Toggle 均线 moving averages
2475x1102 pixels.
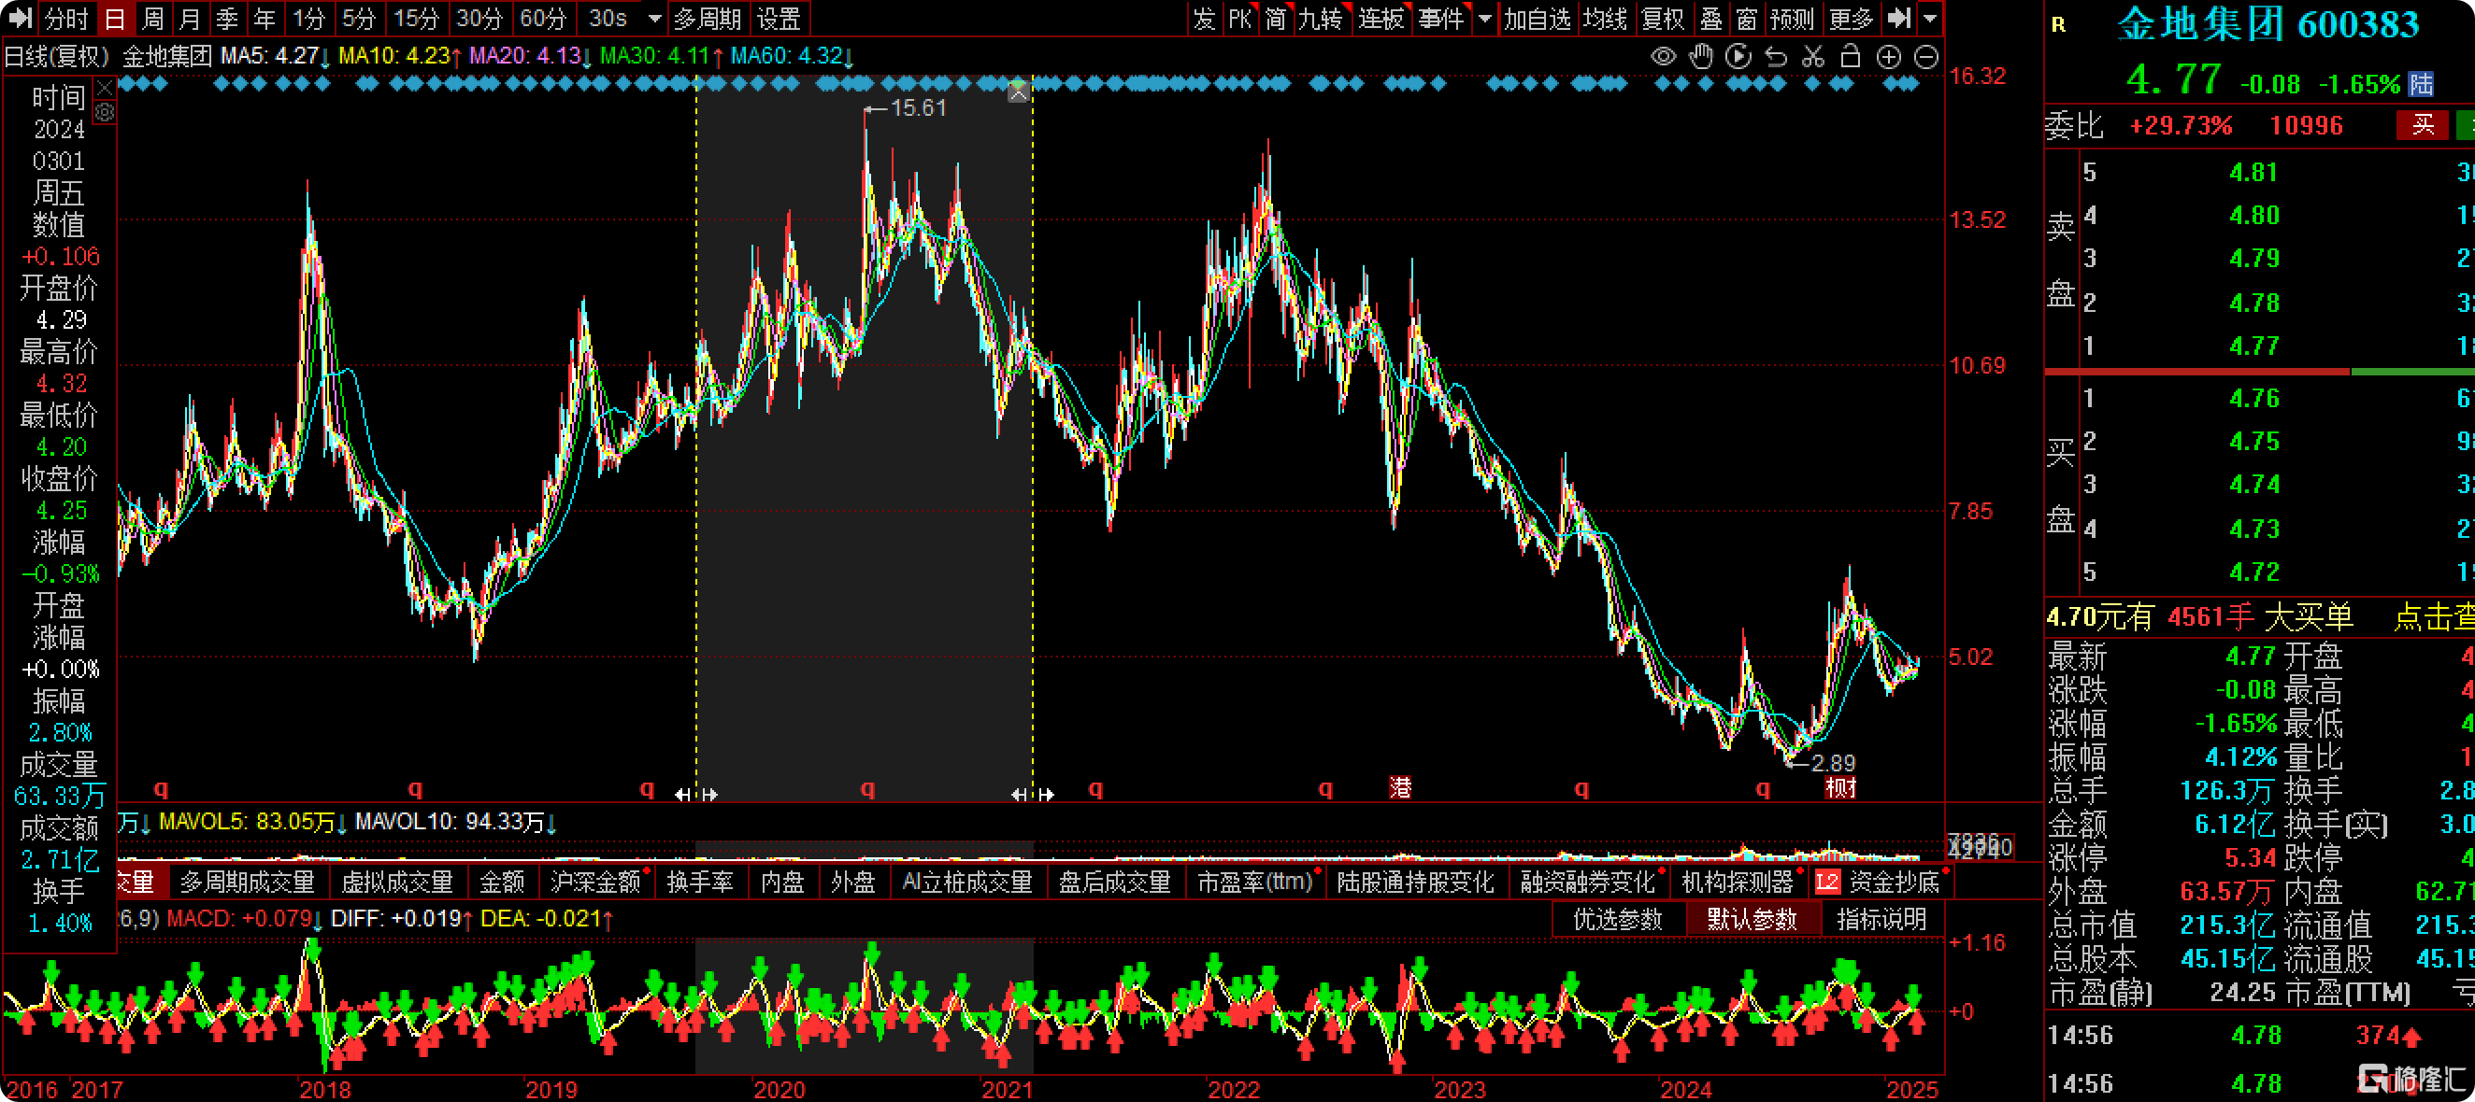coord(1605,19)
